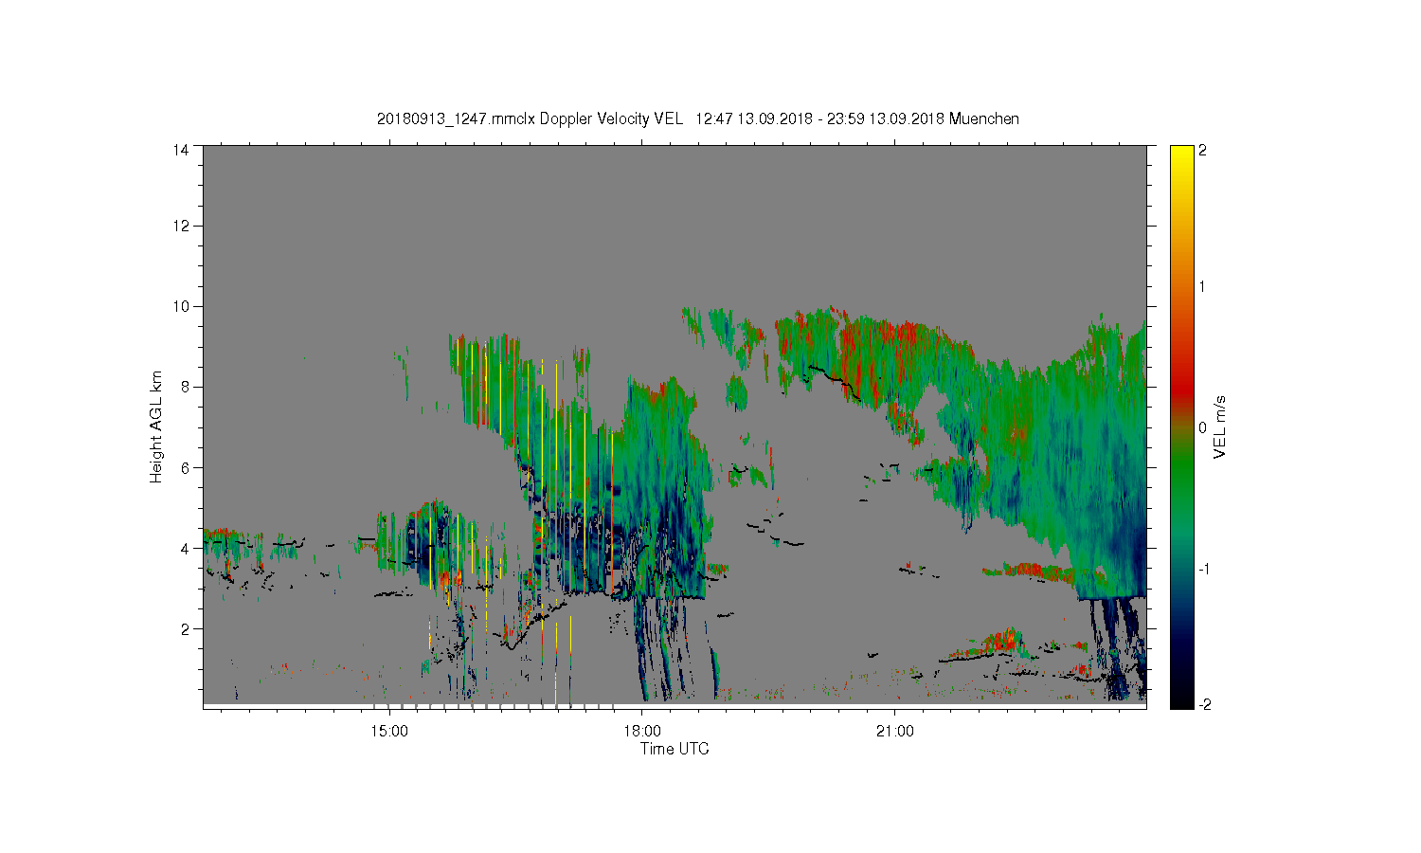This screenshot has height=853, width=1421.
Task: Click the height axis tick label 2
Action: (185, 628)
